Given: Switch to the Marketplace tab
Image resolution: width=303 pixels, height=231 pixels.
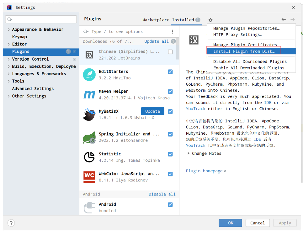Looking at the screenshot, I should click(156, 20).
